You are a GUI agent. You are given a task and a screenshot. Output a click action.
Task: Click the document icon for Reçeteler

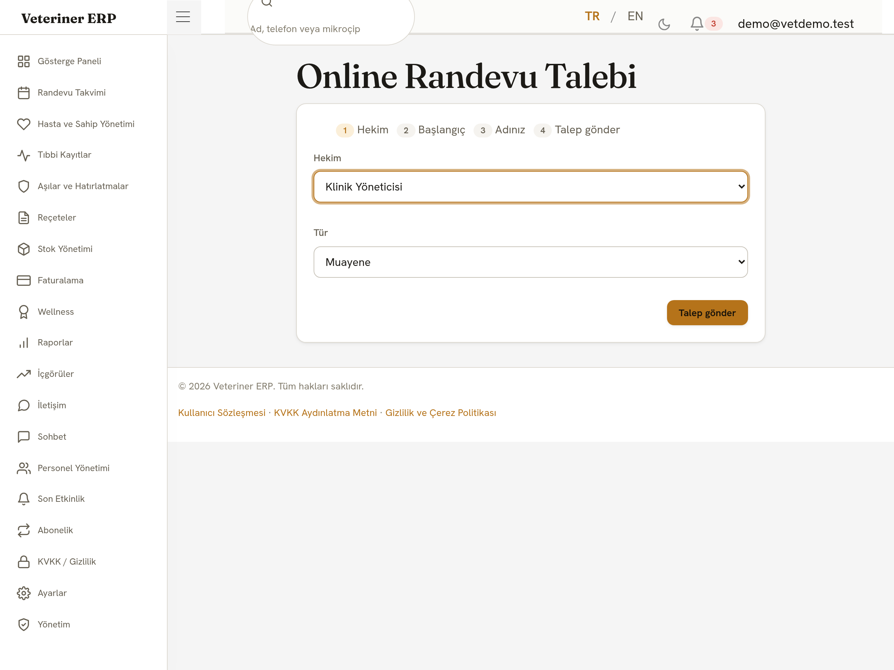[x=24, y=218]
